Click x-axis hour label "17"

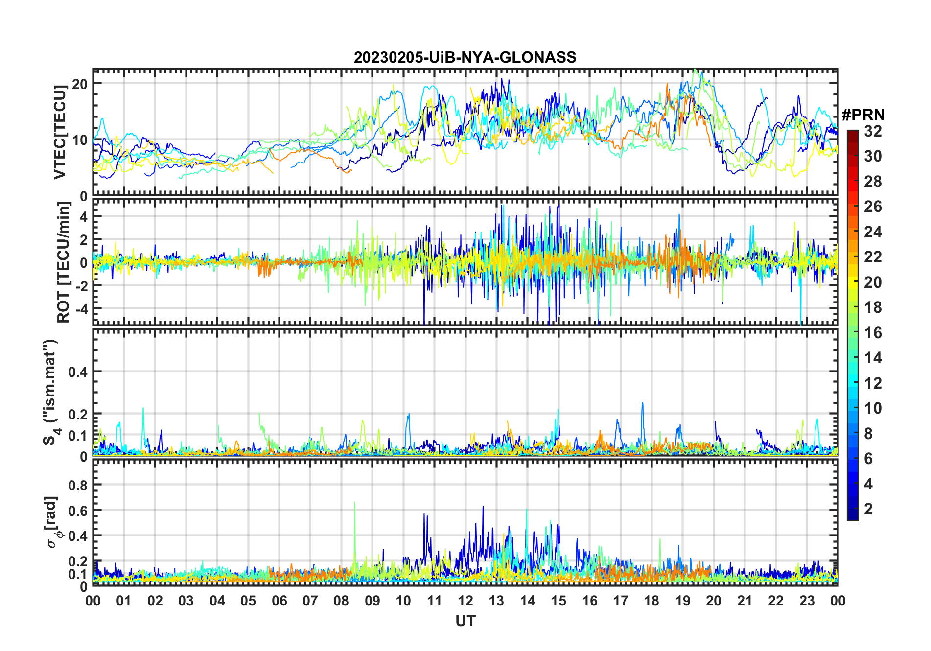coord(621,601)
